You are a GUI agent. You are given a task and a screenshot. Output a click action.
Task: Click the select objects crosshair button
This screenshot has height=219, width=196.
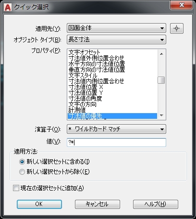177,28
